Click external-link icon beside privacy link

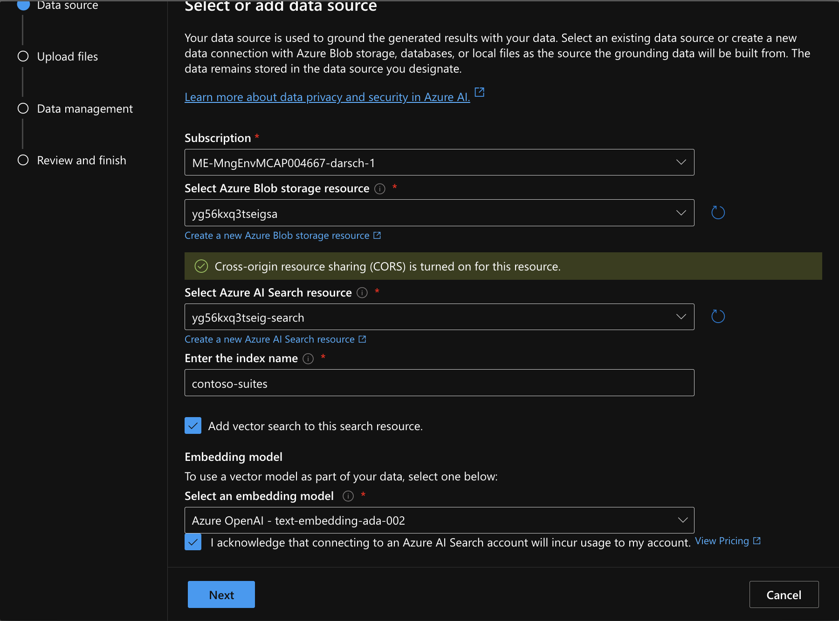click(x=480, y=92)
